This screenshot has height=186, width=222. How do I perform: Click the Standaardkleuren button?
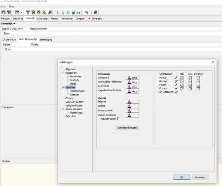pos(127,127)
